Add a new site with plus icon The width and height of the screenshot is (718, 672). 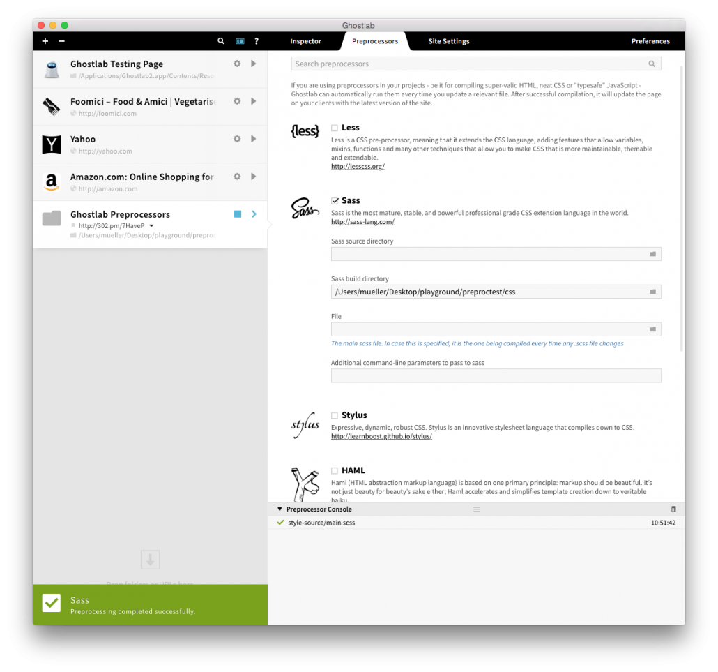(45, 41)
